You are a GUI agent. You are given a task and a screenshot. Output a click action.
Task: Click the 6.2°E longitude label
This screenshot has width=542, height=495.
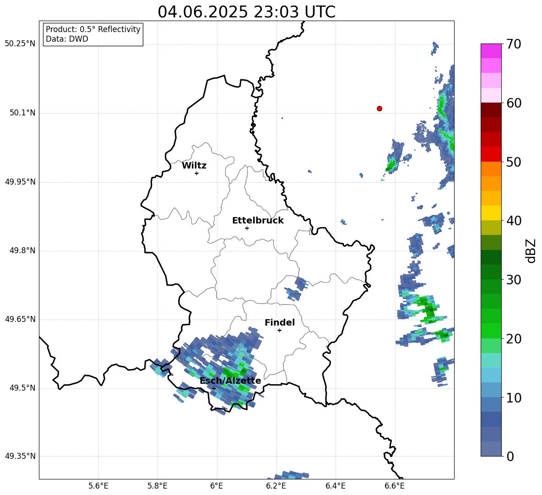tap(276, 486)
